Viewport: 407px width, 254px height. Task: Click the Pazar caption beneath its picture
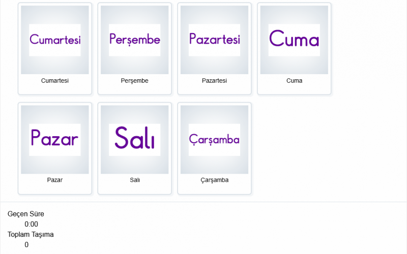click(x=55, y=180)
